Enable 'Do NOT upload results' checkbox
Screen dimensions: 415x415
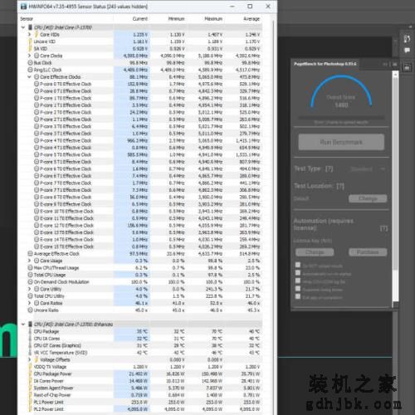tap(298, 265)
